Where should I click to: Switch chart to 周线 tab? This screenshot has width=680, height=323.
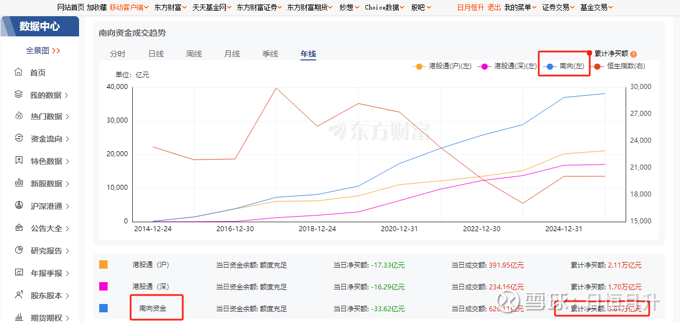[194, 54]
